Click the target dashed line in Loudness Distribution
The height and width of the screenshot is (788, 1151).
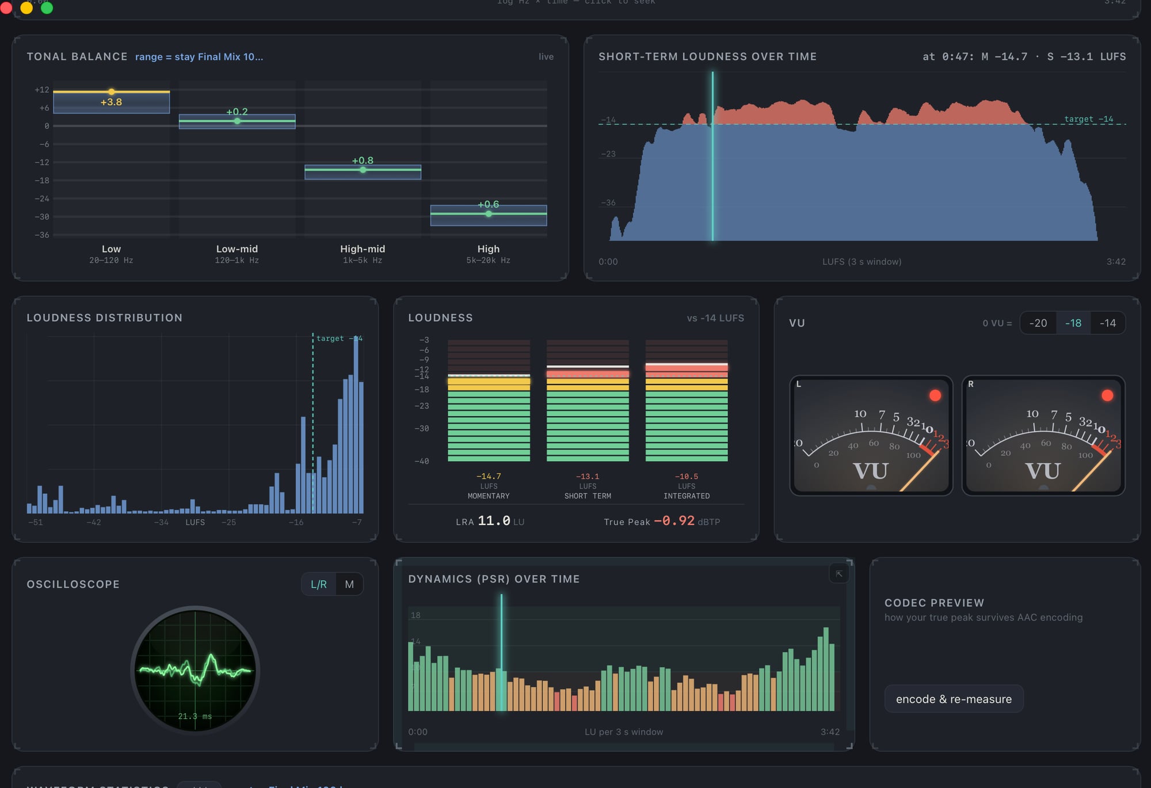313,423
